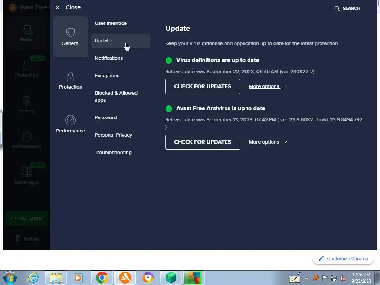Screen dimensions: 380x285
Task: Open the AVG taskbar icon
Action: click(x=194, y=278)
